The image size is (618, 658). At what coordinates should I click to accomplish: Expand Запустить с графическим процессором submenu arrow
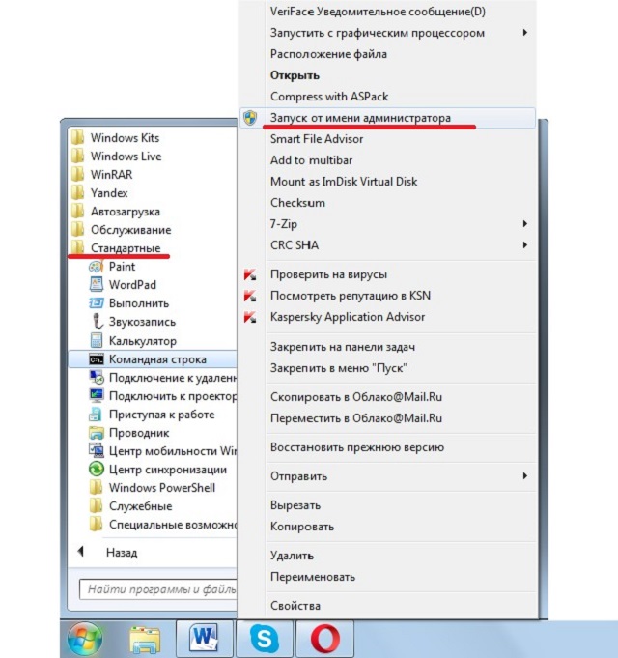point(525,33)
